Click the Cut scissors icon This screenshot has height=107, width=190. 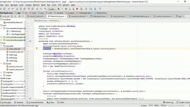click(17, 9)
